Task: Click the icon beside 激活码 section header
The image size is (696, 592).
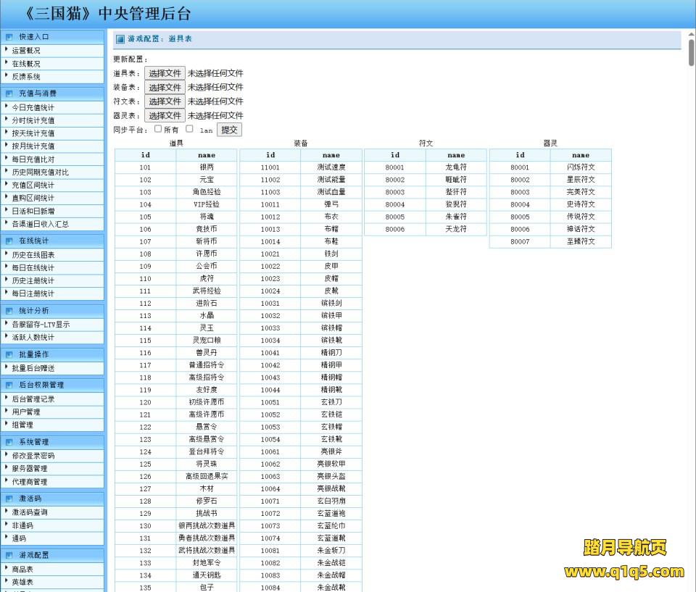Action: click(9, 499)
